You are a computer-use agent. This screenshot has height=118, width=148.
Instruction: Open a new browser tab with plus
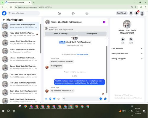(x=34, y=2)
